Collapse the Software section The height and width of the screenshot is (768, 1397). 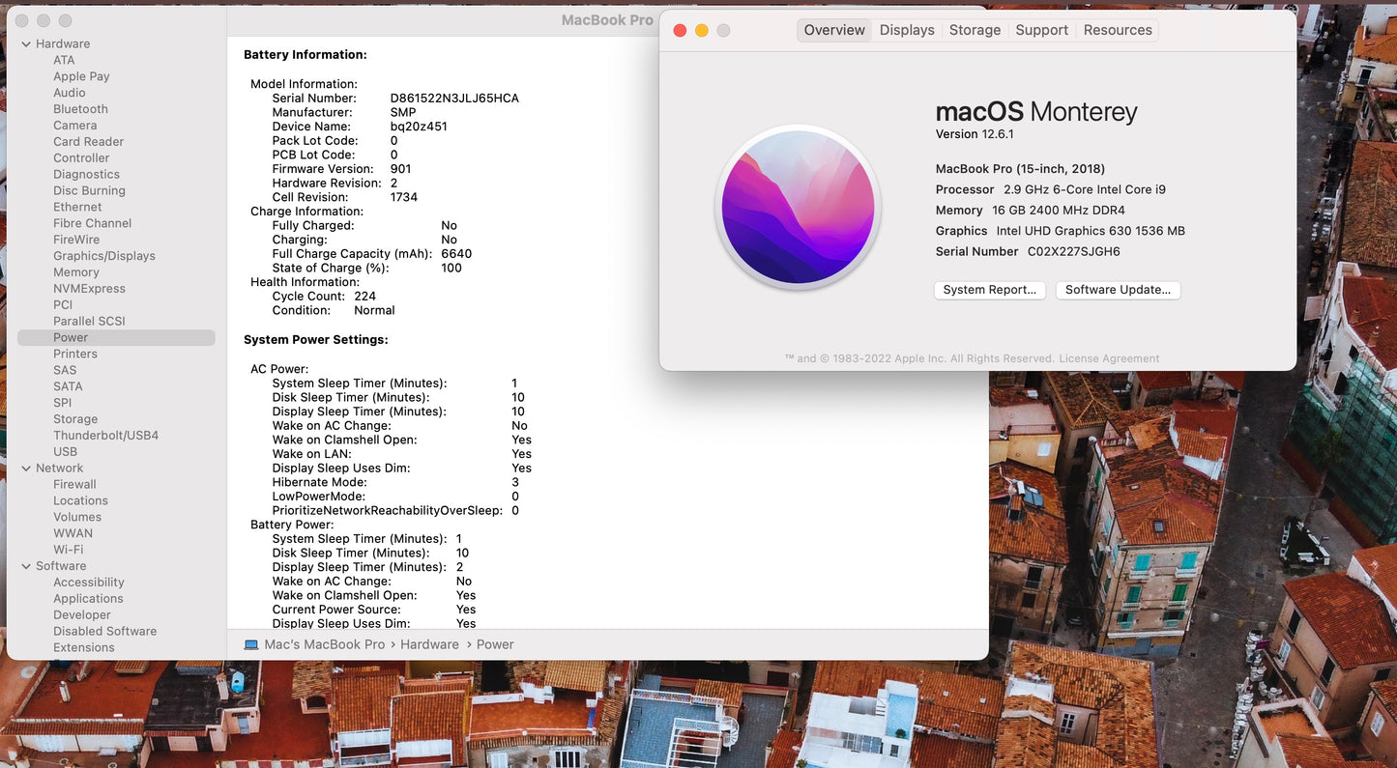[x=26, y=565]
